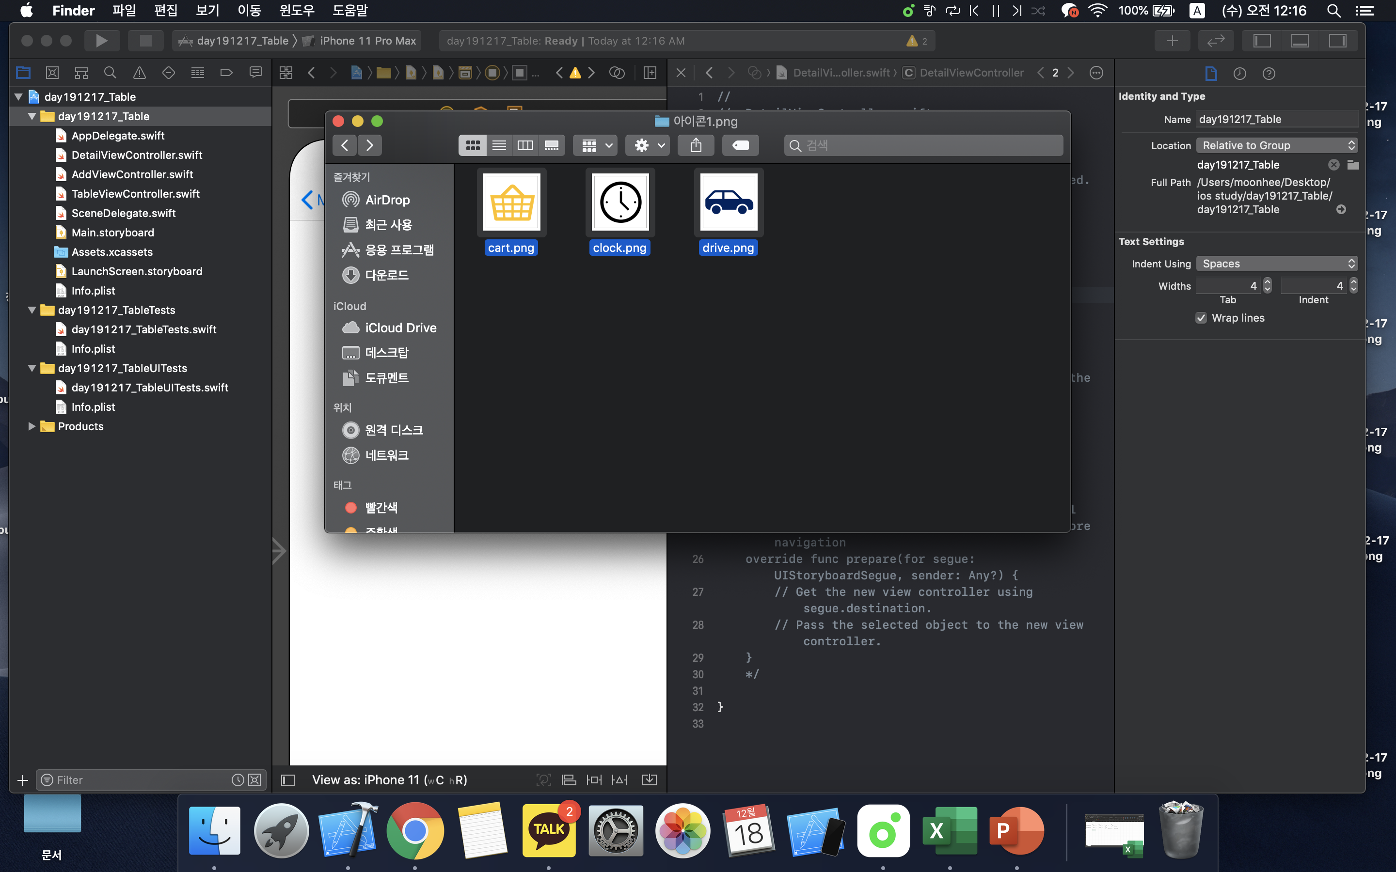Expand the Products folder

pyautogui.click(x=32, y=426)
